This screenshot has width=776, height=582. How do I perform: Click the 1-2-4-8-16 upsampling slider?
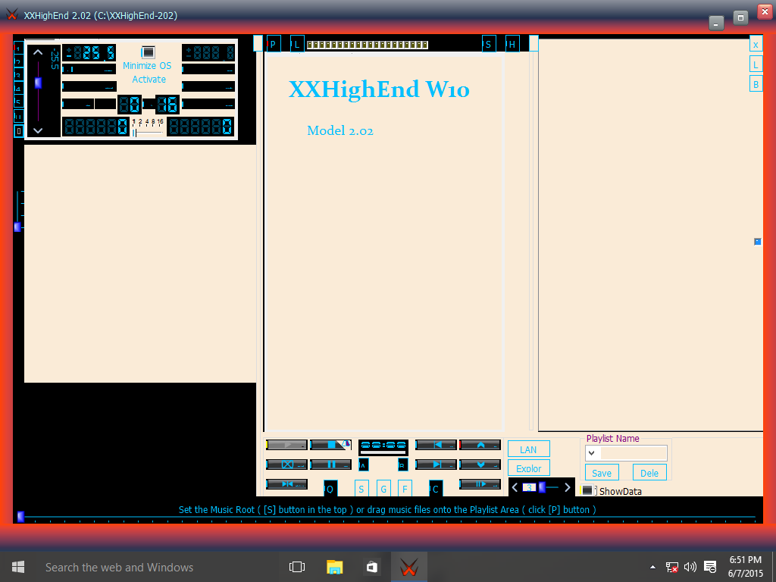(x=148, y=133)
